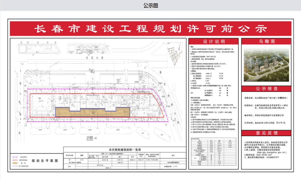The image size is (301, 180).
Task: Click developer phone number 18186837377
Action: [272, 157]
